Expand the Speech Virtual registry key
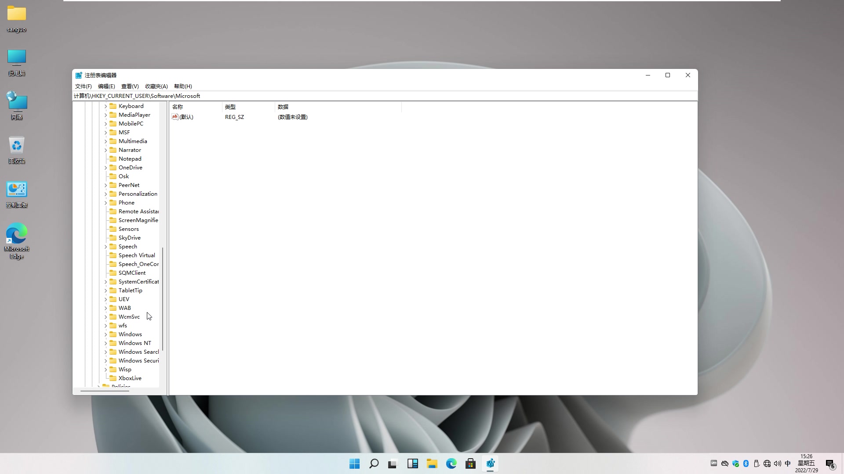844x474 pixels. 106,255
